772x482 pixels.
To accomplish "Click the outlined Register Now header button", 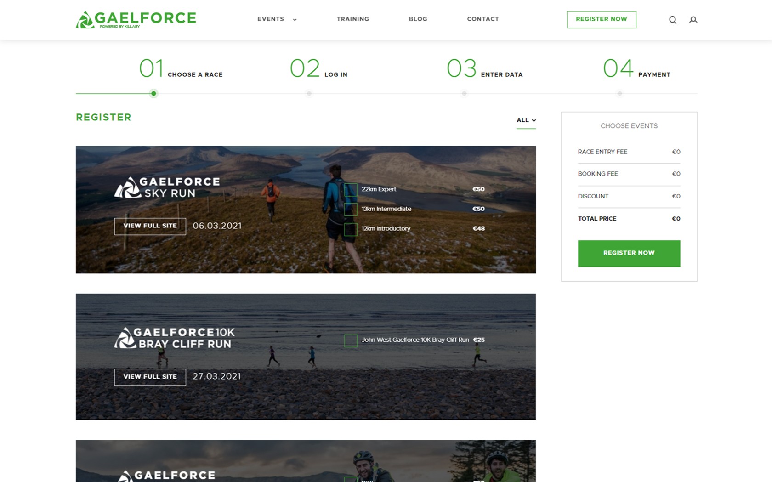I will [601, 20].
